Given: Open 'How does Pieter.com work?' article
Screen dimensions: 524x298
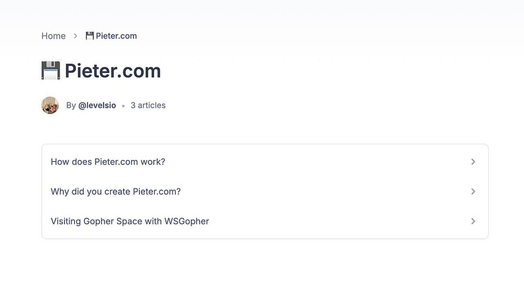Looking at the screenshot, I should tap(108, 162).
